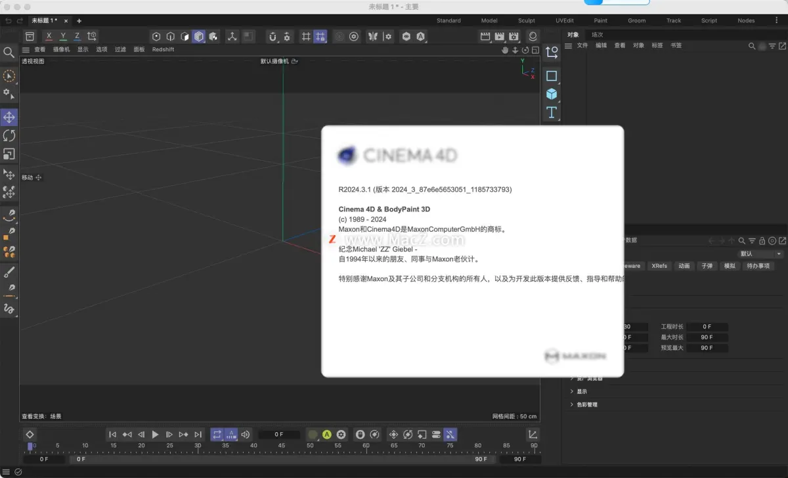Click the 最大时长 90 F input field
This screenshot has height=478, width=788.
click(x=707, y=337)
